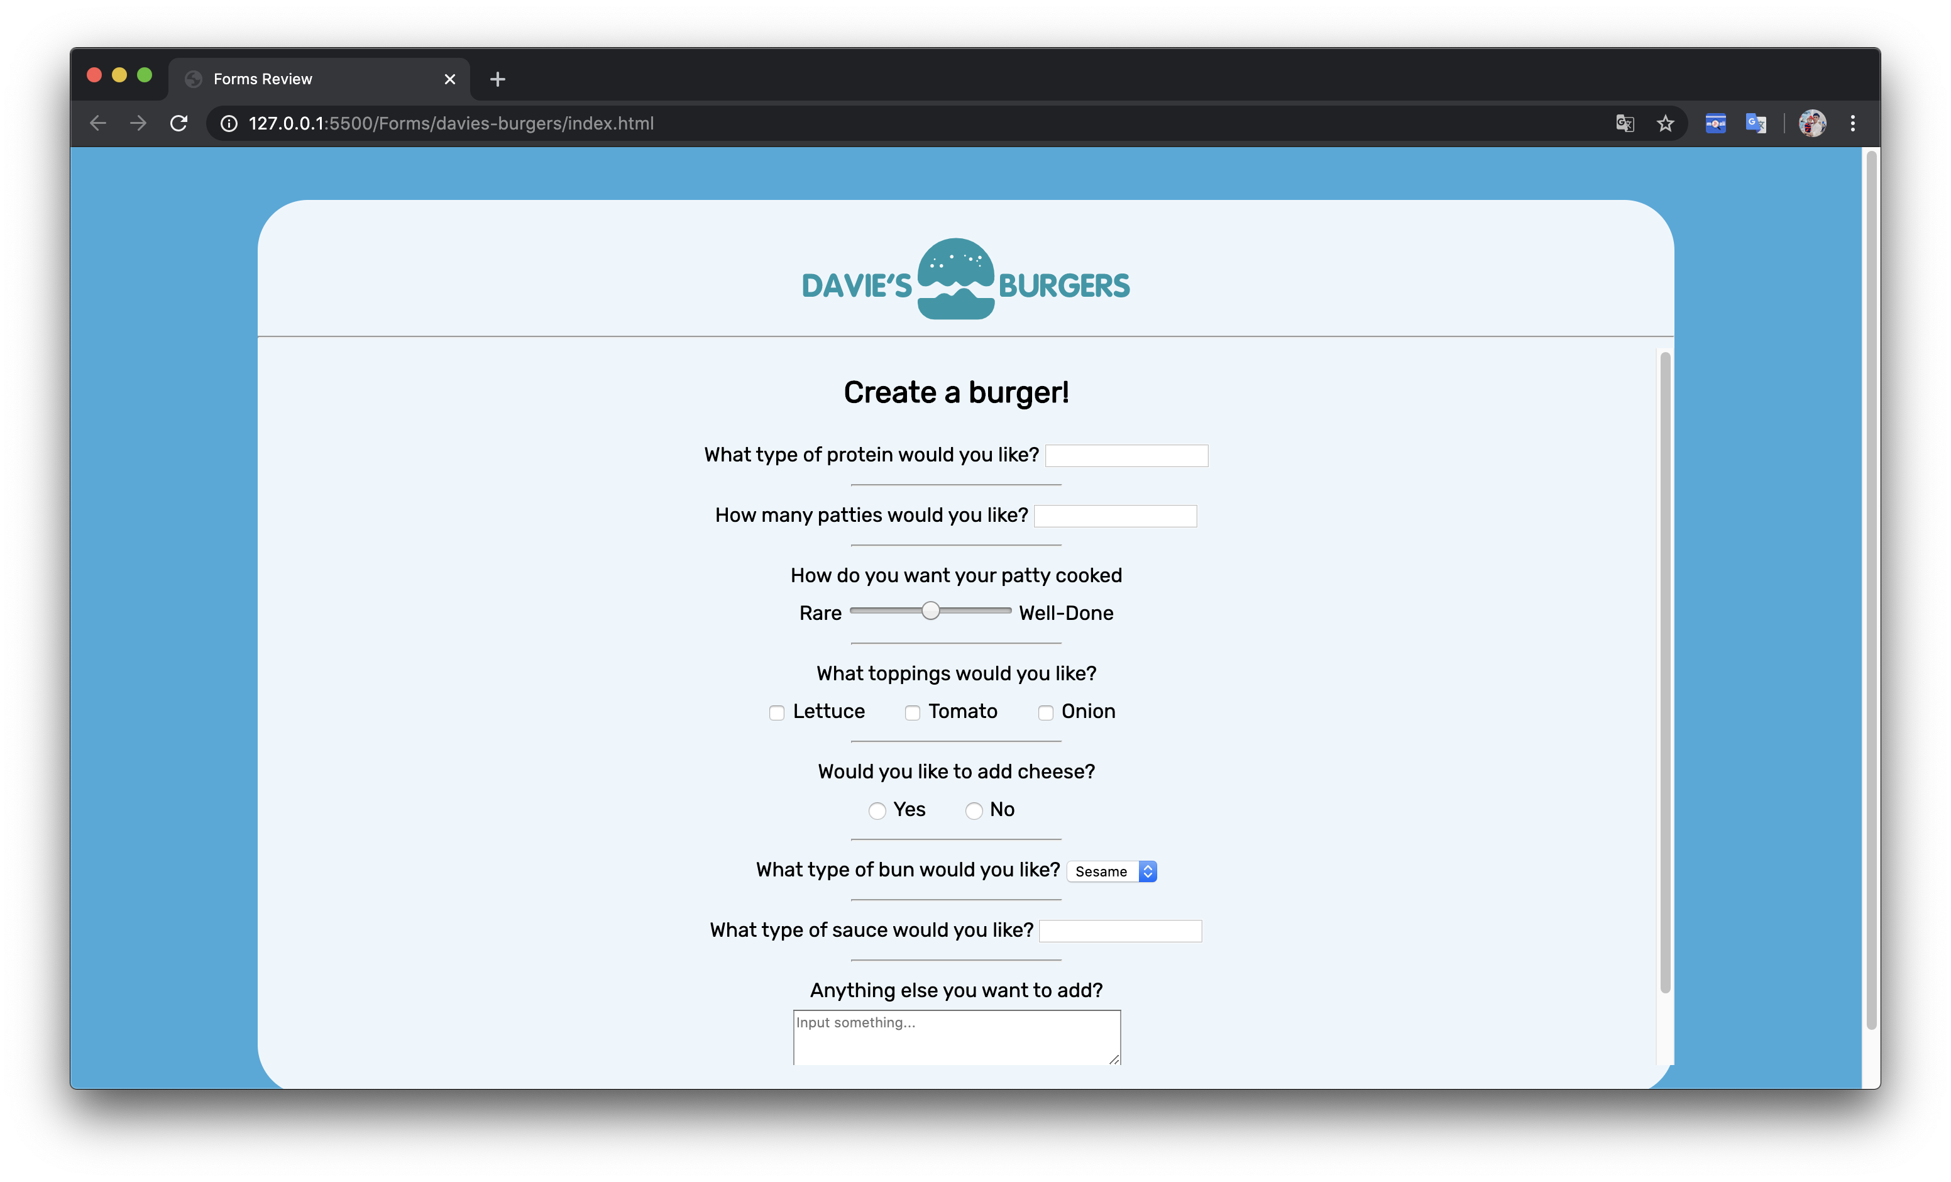Bookmark the page with the star icon
The height and width of the screenshot is (1182, 1951).
(1665, 124)
